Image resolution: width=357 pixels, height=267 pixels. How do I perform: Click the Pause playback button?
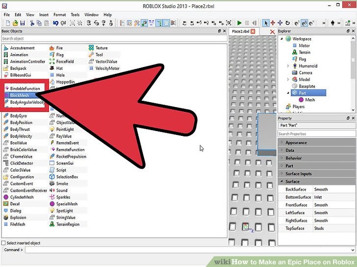[x=247, y=23]
